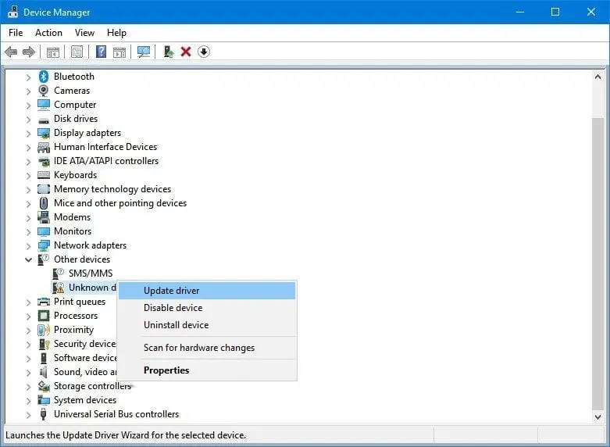610x447 pixels.
Task: Expand the Bluetooth category
Action: point(28,77)
